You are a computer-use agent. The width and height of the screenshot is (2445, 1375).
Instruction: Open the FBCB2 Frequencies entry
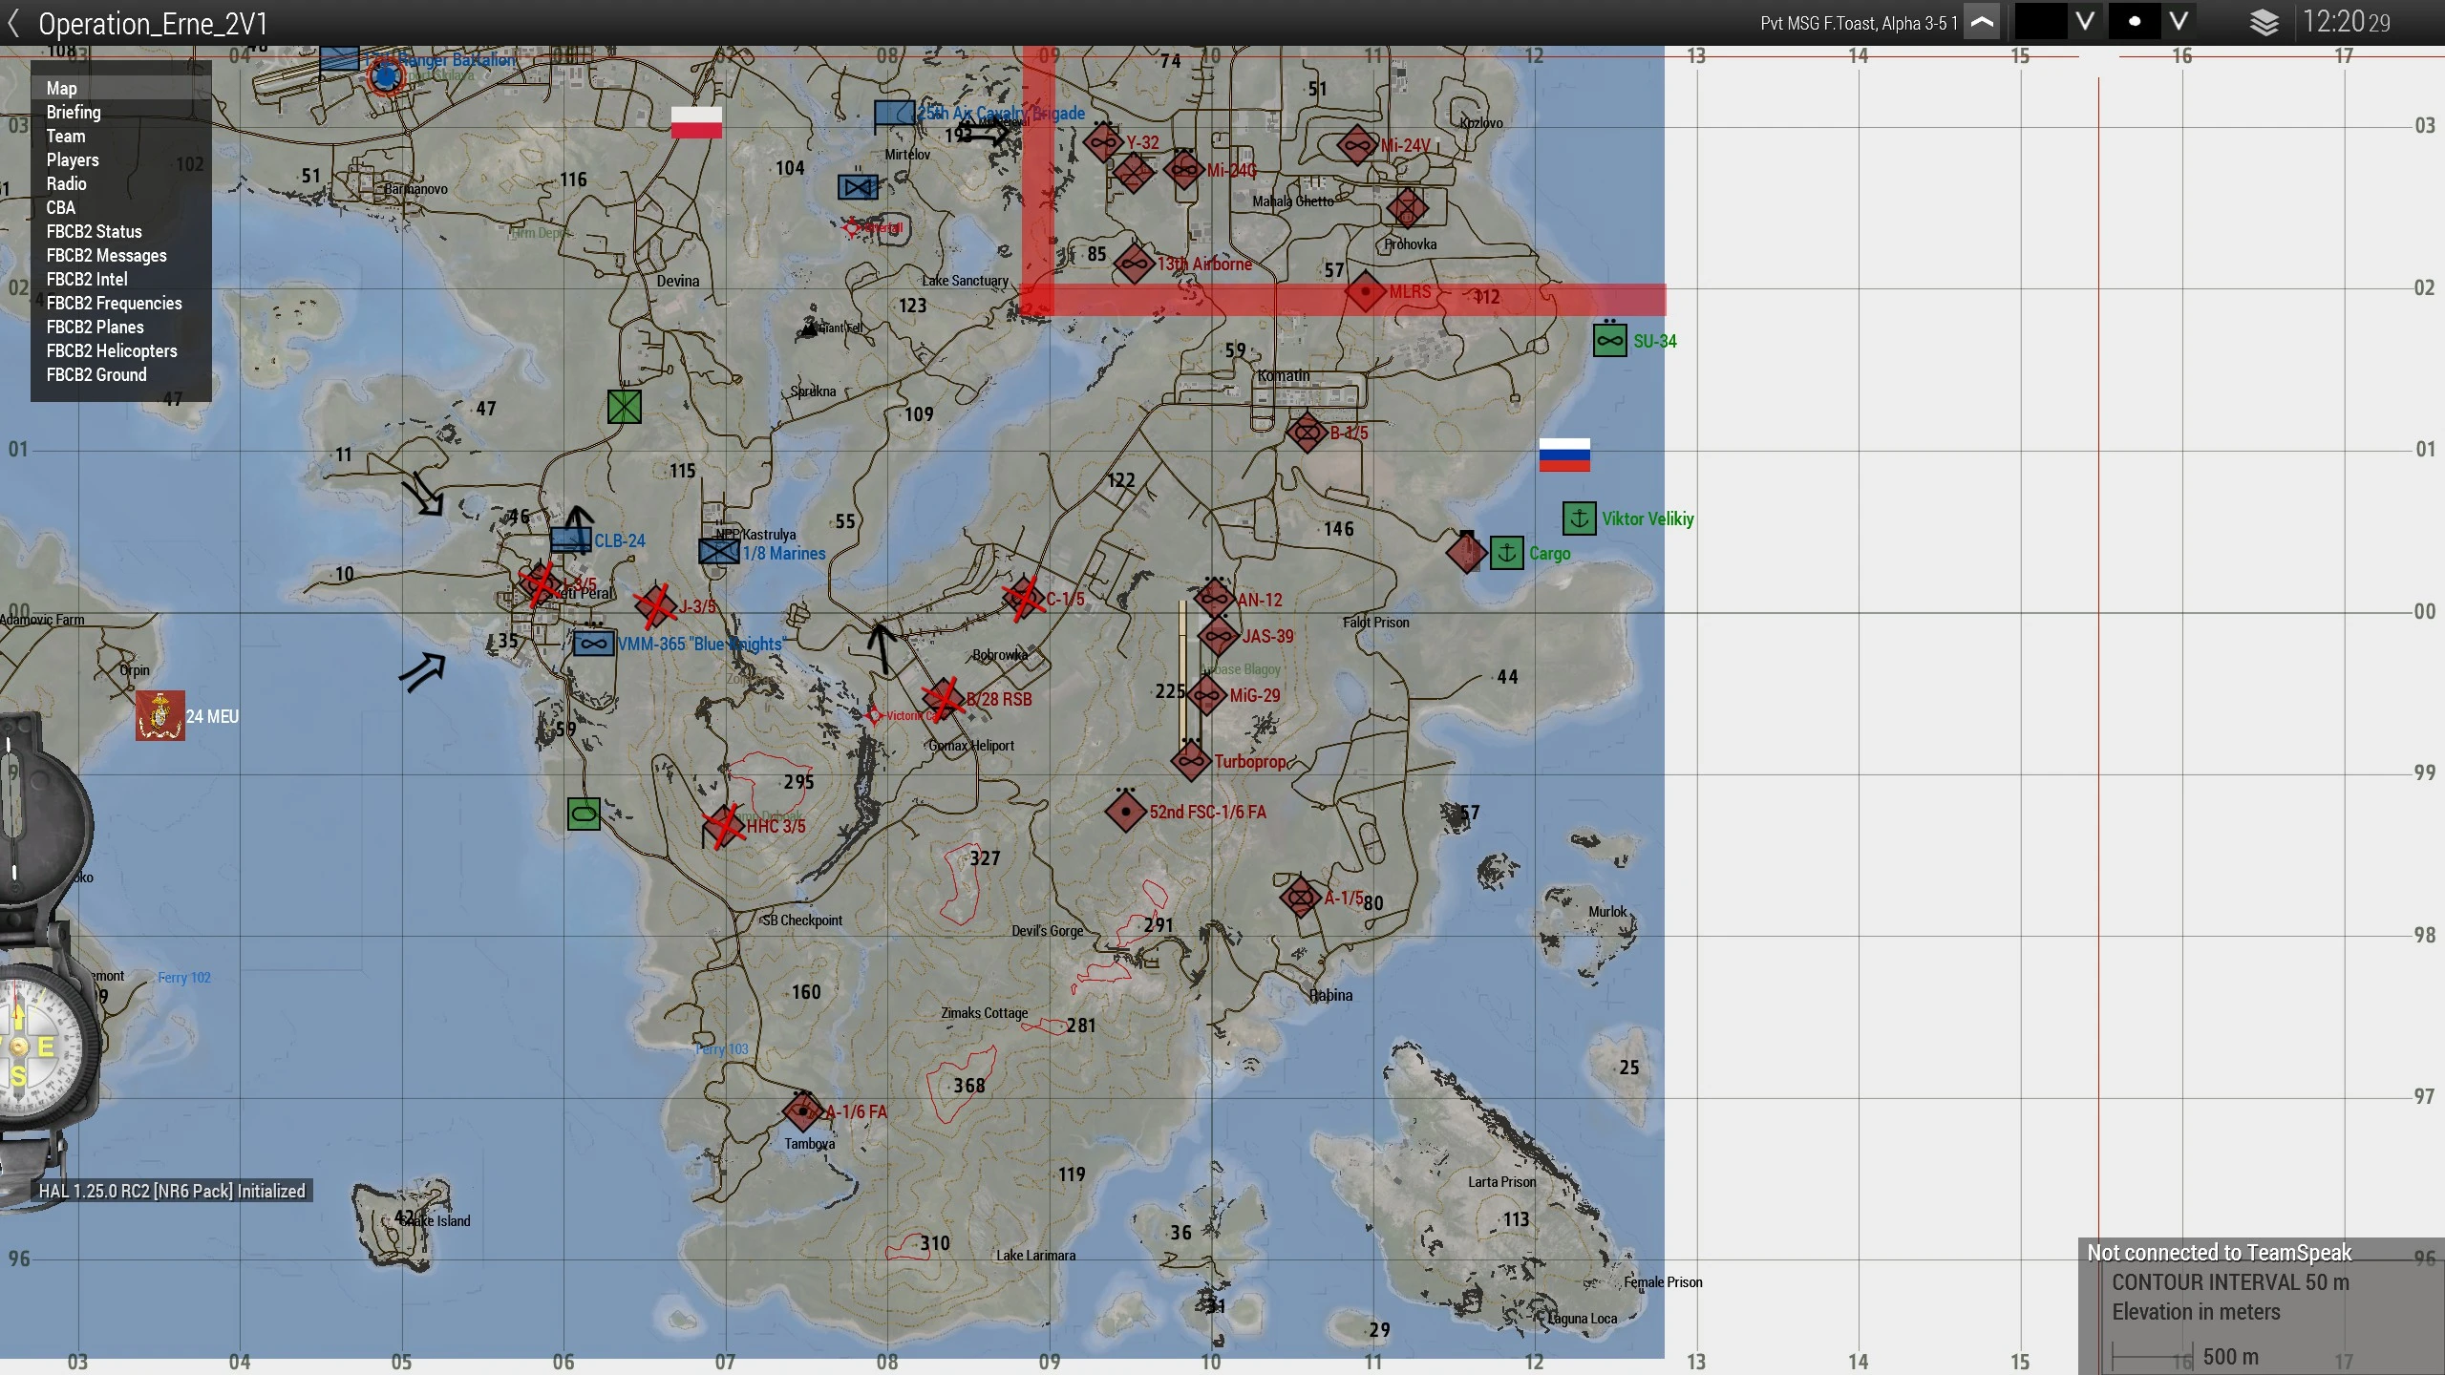click(x=114, y=303)
